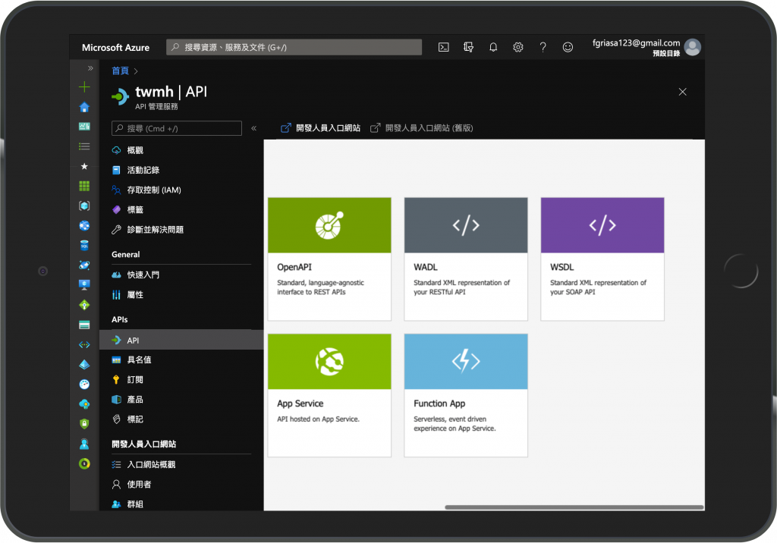Open All resources green grid icon
Image resolution: width=777 pixels, height=543 pixels.
pos(84,186)
